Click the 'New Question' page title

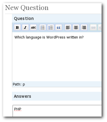pyautogui.click(x=27, y=8)
